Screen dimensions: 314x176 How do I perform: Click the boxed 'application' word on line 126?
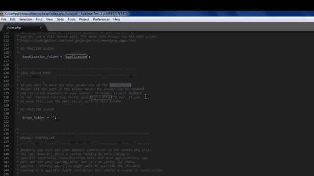pos(101,97)
